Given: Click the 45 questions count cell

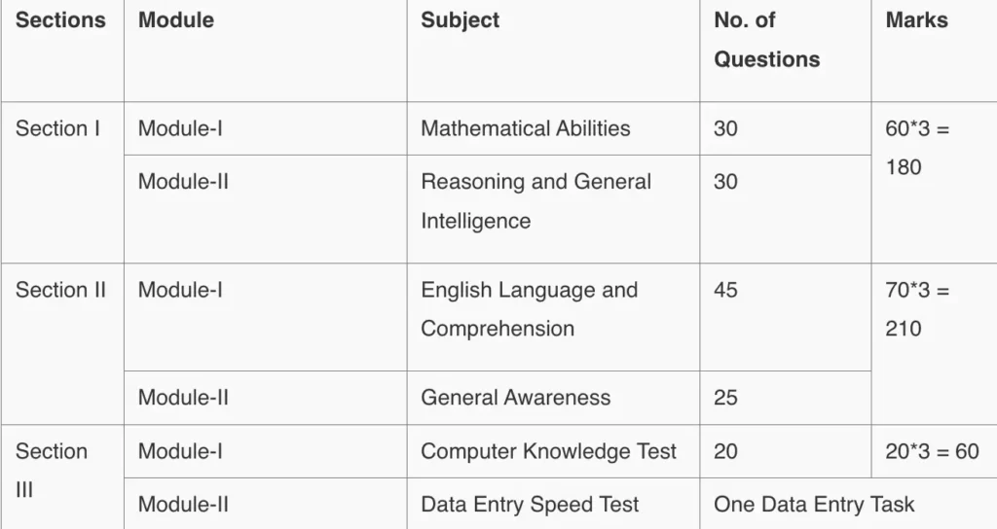Looking at the screenshot, I should tap(725, 290).
